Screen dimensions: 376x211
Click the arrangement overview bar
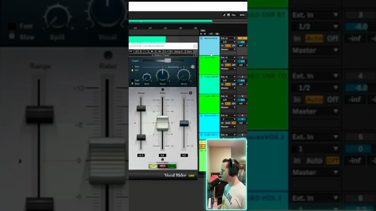[x=188, y=21]
